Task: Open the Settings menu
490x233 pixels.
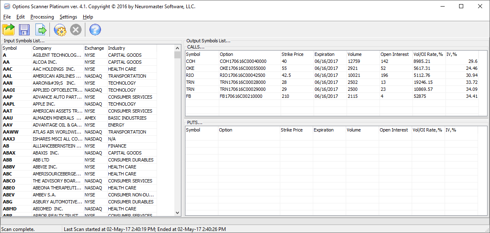Action: (68, 17)
